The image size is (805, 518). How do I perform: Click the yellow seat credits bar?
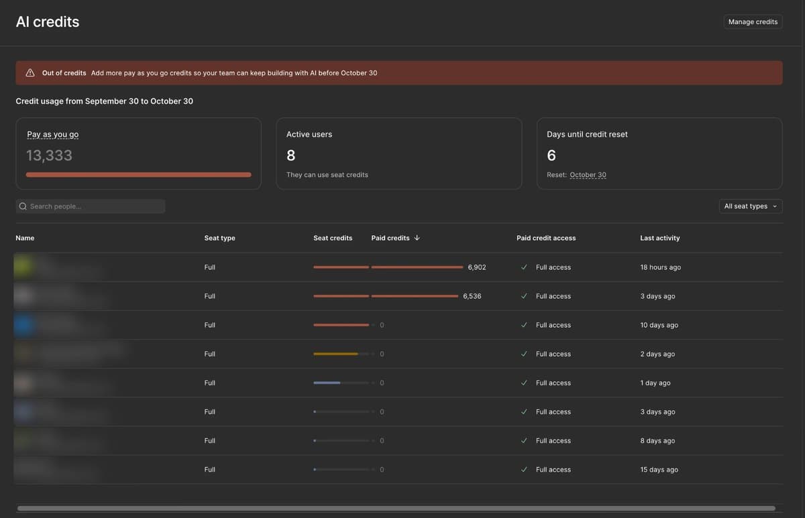[x=335, y=354]
